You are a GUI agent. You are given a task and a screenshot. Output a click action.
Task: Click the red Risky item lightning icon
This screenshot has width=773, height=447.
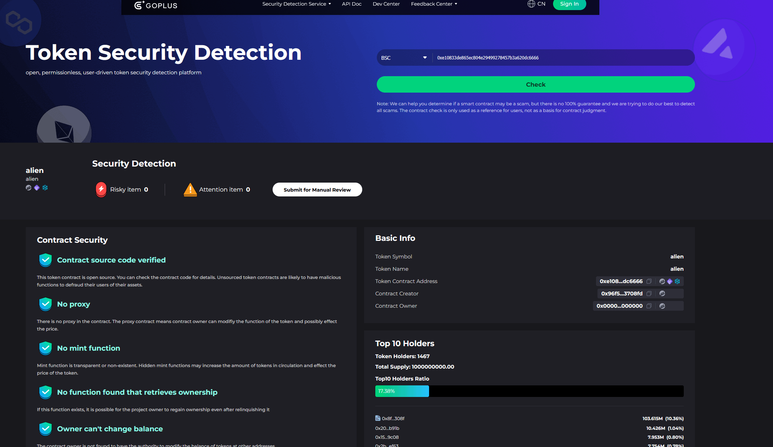[101, 189]
